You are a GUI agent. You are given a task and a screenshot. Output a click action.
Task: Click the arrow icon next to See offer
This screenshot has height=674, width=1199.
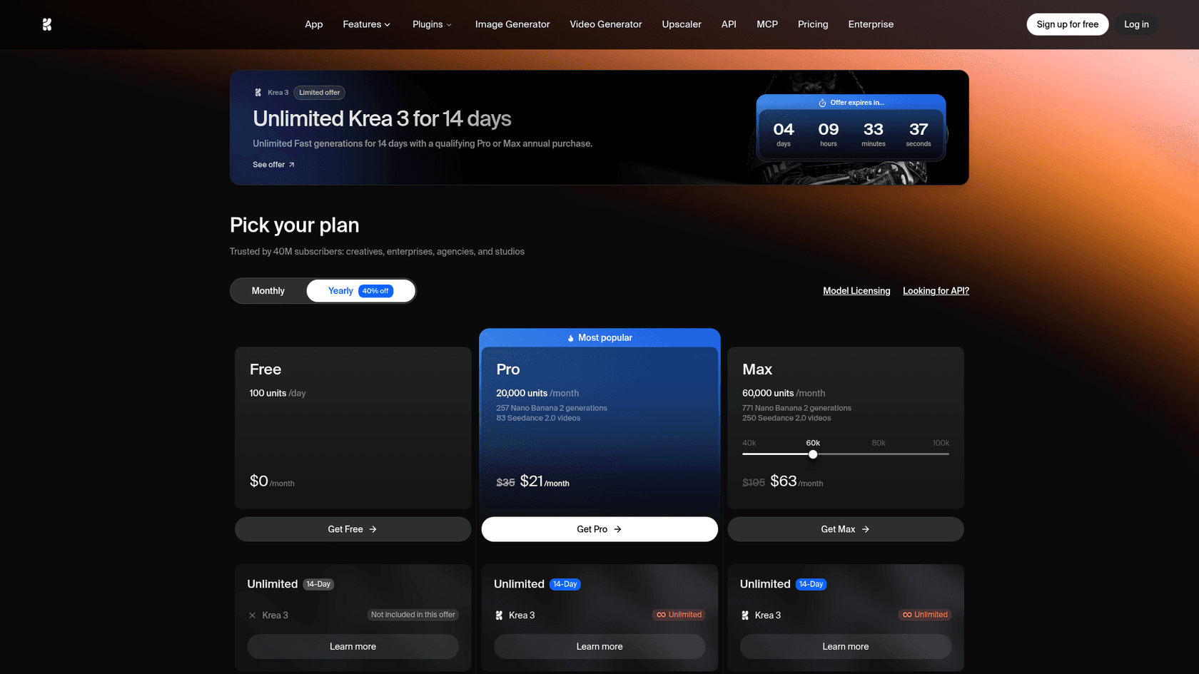291,165
